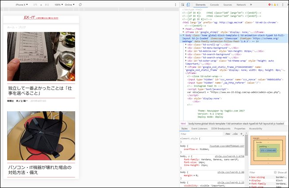Open style.css:25 source link
289x188 pixels.
pos(231,183)
